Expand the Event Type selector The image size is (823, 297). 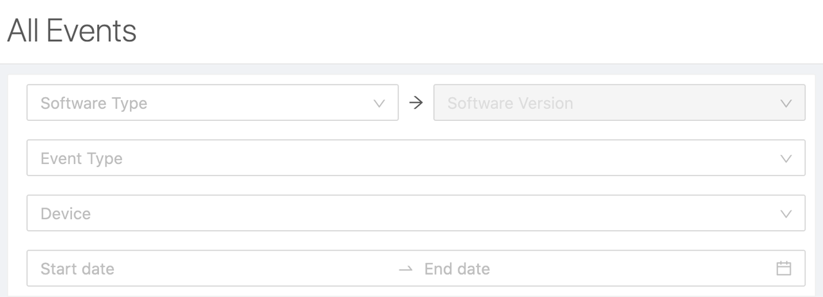tap(415, 158)
